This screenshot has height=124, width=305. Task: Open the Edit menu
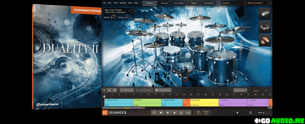tap(110, 3)
